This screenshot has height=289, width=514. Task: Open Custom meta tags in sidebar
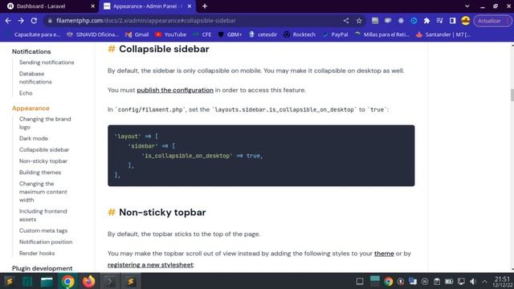click(x=43, y=230)
